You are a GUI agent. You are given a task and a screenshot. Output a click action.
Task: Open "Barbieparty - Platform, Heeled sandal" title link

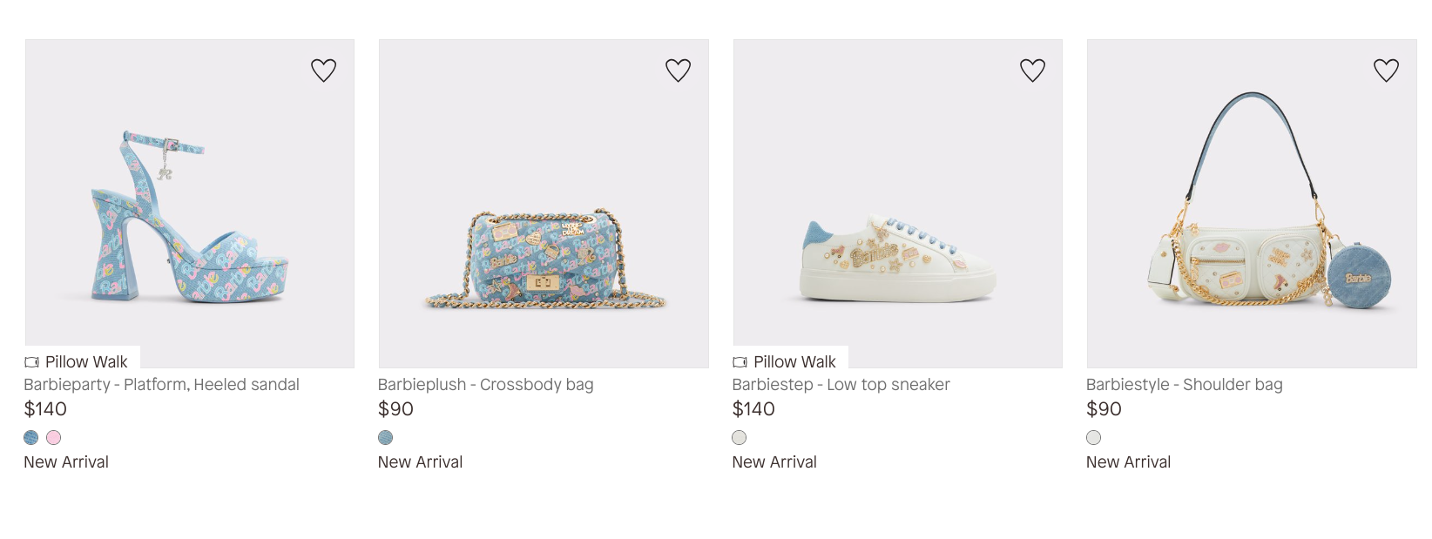[161, 385]
